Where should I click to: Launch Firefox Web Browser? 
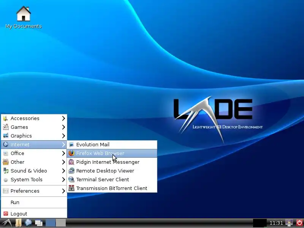tap(112, 153)
